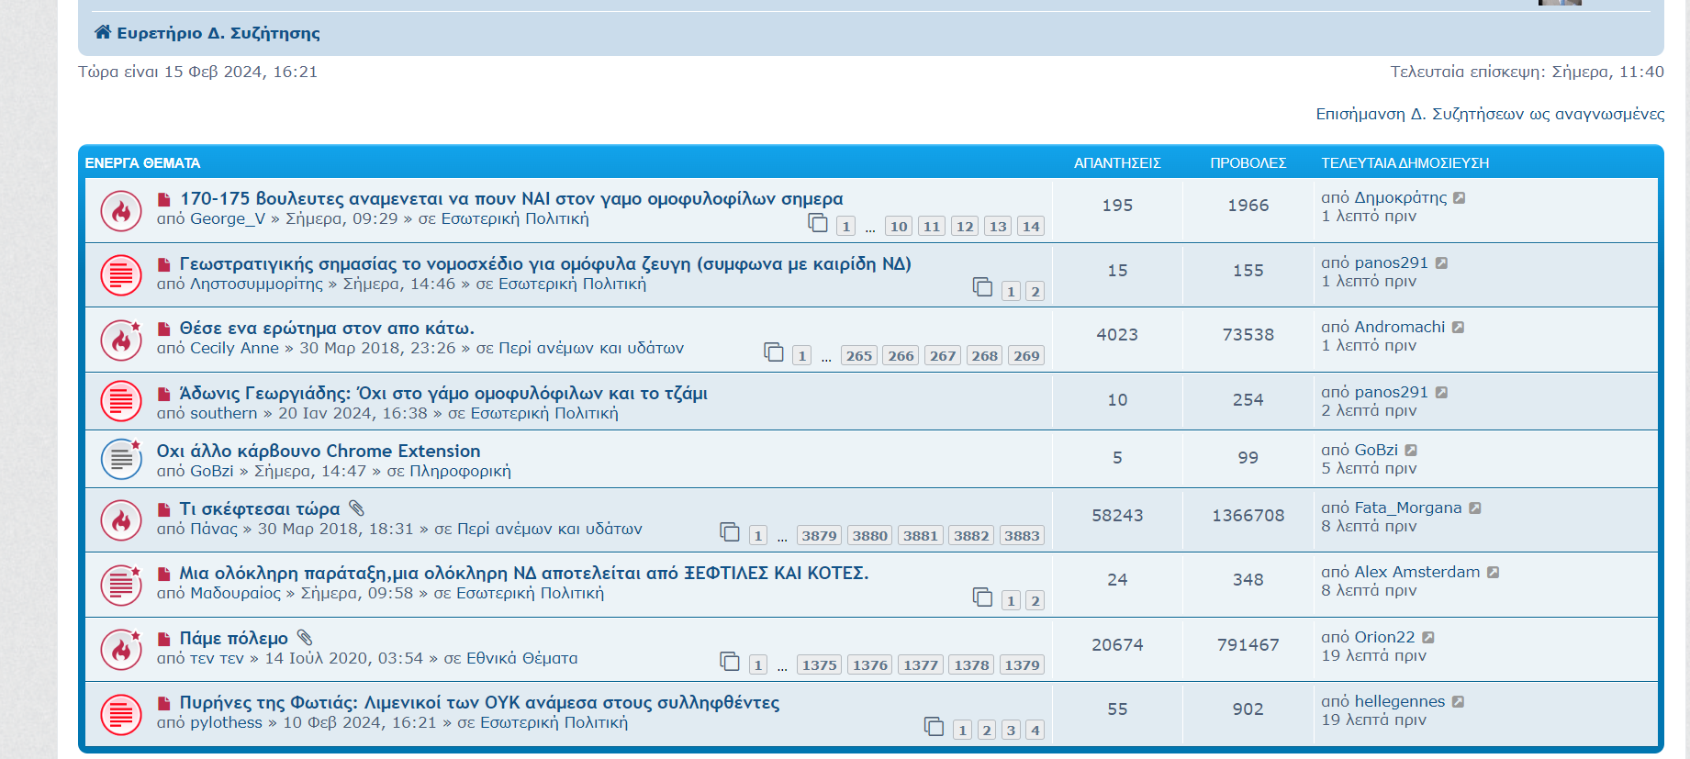Click topic status icon for Γεωστρατηγικής σημασίας thread
Viewport: 1690px width, 759px height.
tap(121, 275)
